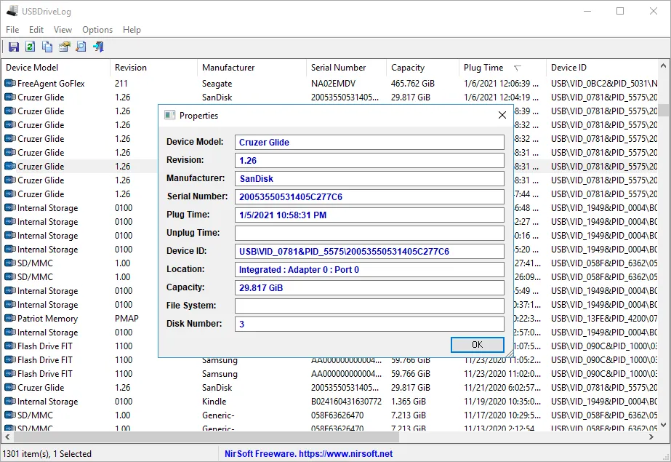Click the FreeAgent GoFlex row drive icon
This screenshot has width=671, height=462.
coord(10,83)
